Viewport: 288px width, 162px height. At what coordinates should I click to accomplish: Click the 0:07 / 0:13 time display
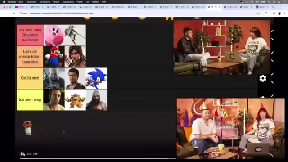coord(32,154)
